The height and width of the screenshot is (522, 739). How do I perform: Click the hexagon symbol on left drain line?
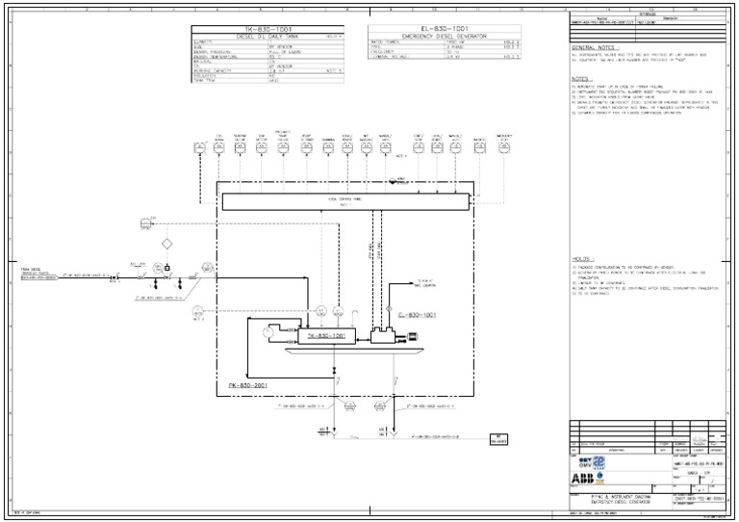pyautogui.click(x=350, y=405)
